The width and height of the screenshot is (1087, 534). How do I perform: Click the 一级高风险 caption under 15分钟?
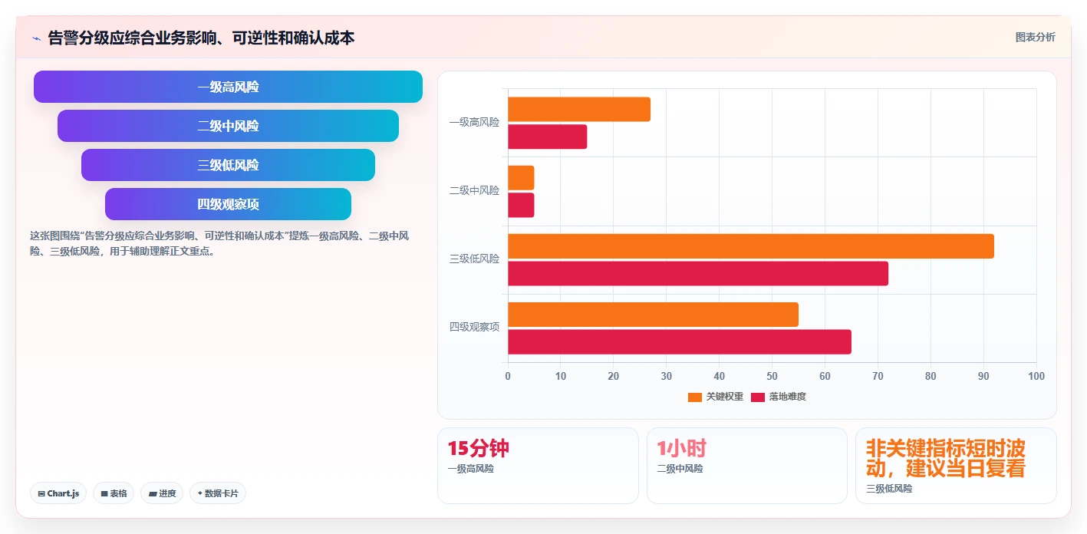[471, 469]
